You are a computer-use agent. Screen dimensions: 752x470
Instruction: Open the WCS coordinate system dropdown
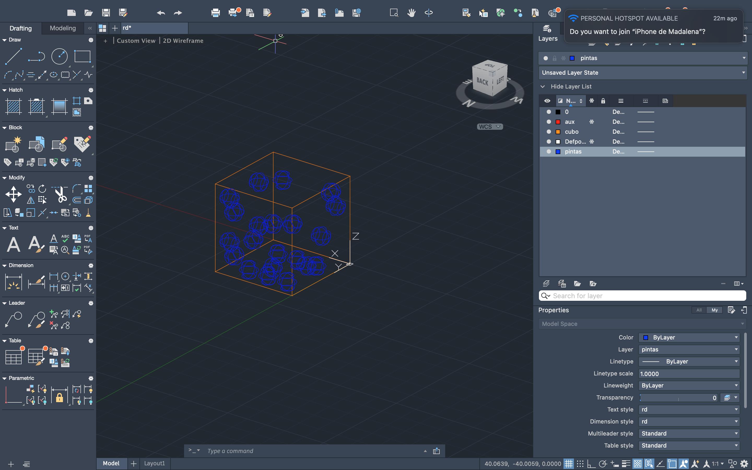tap(490, 127)
